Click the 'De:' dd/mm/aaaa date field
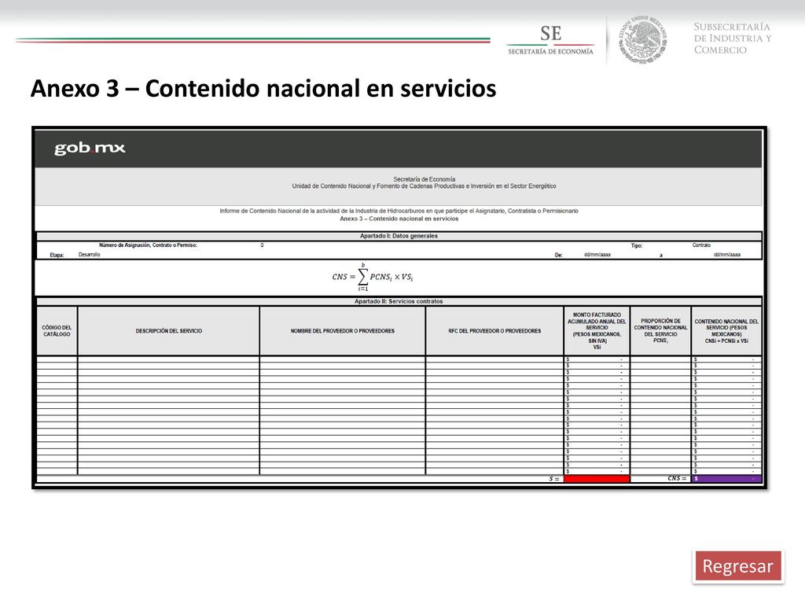This screenshot has width=805, height=604. coord(597,255)
